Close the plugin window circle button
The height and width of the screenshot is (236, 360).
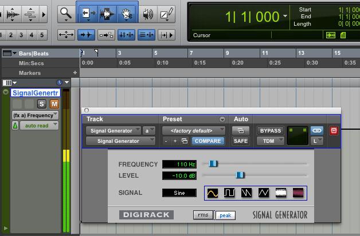tap(87, 110)
